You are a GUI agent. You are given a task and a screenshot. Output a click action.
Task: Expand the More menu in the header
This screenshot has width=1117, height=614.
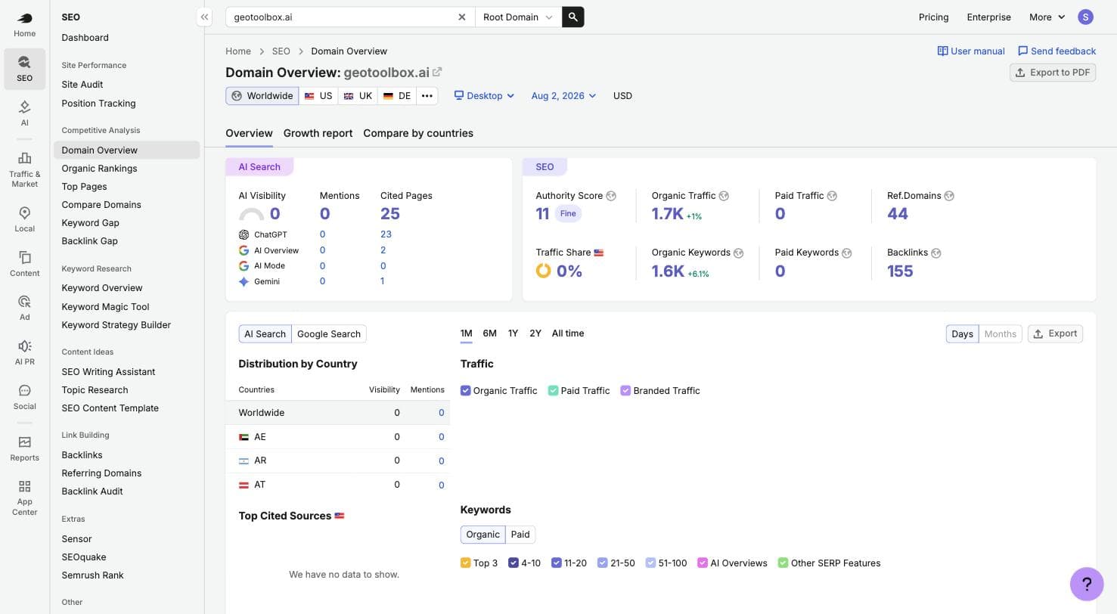pos(1047,17)
